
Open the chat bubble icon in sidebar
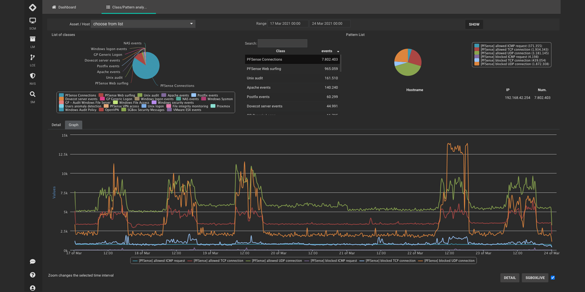click(x=33, y=262)
